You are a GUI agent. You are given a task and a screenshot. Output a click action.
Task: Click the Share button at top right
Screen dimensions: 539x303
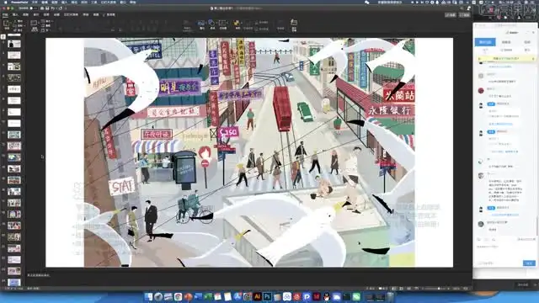[451, 15]
